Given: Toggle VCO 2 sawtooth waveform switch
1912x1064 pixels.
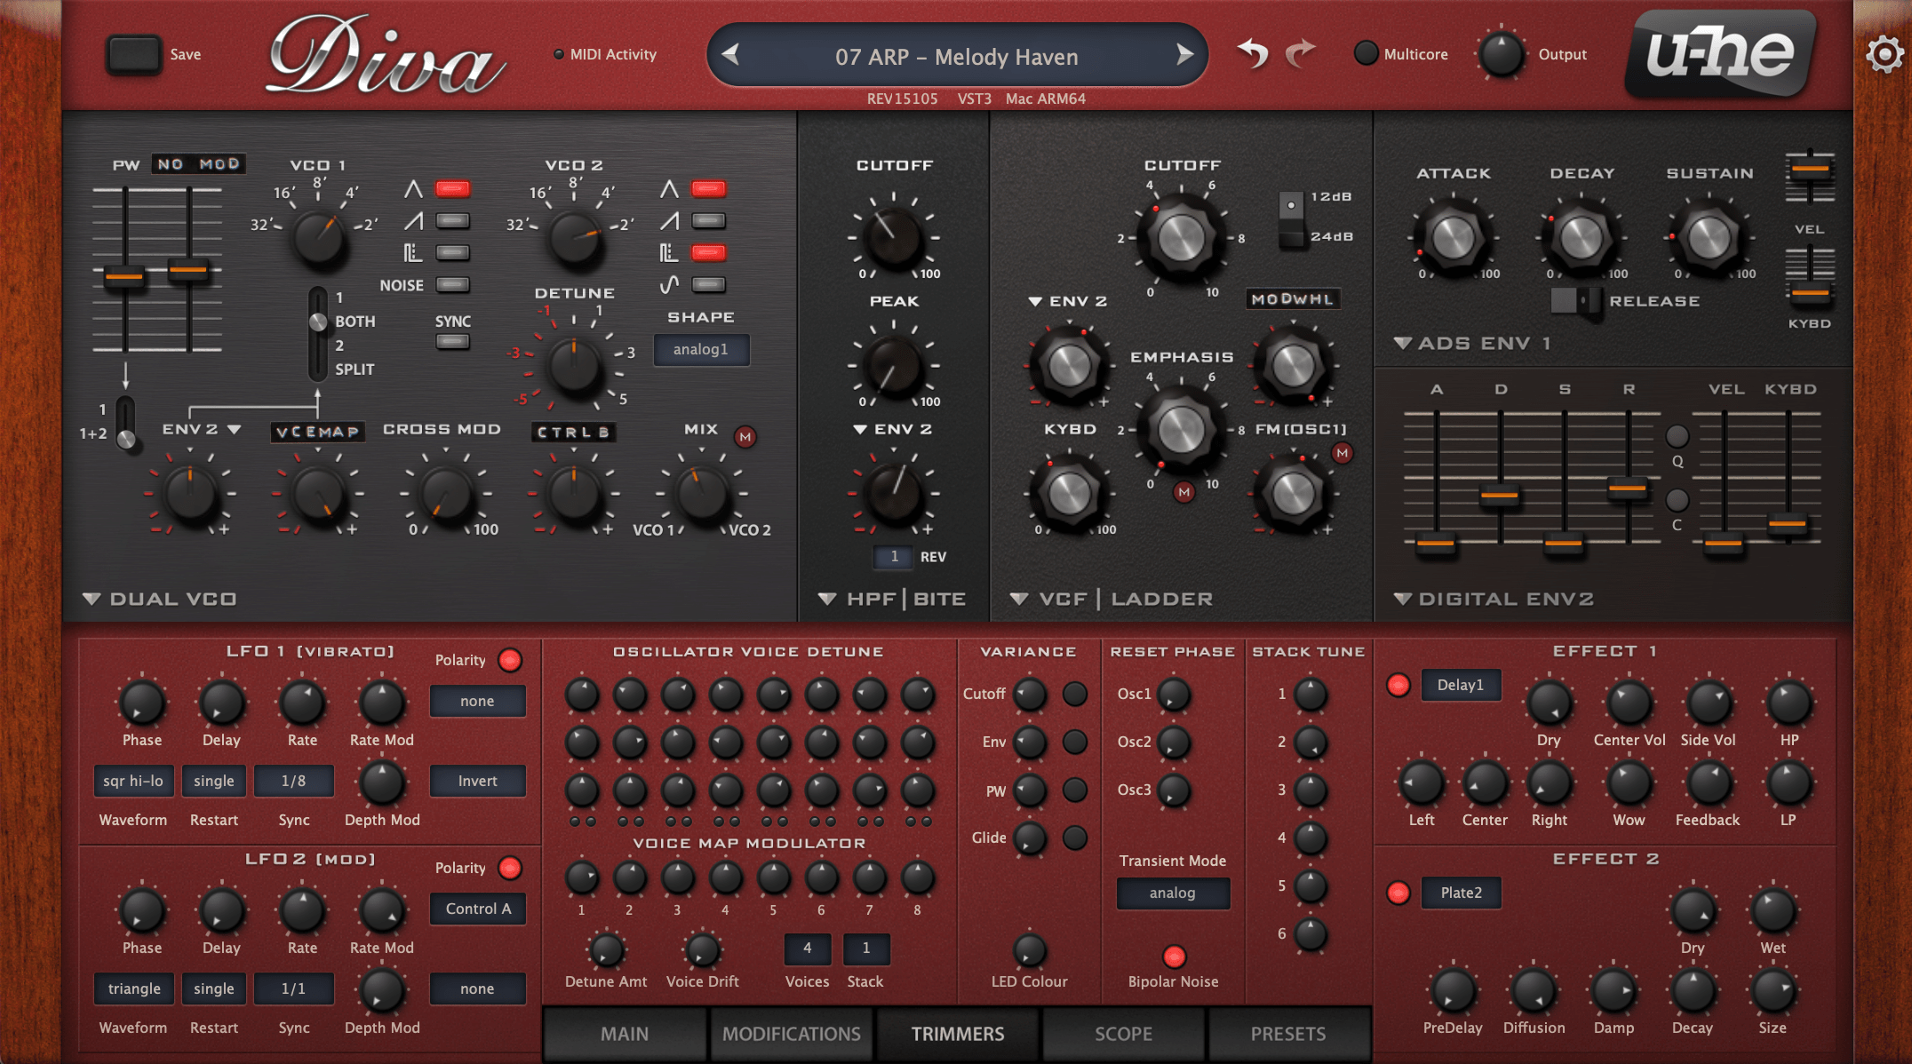Looking at the screenshot, I should (708, 221).
